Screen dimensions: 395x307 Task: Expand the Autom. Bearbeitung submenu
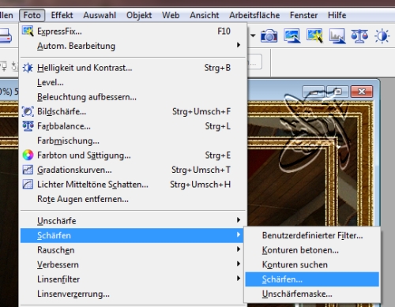coord(133,46)
